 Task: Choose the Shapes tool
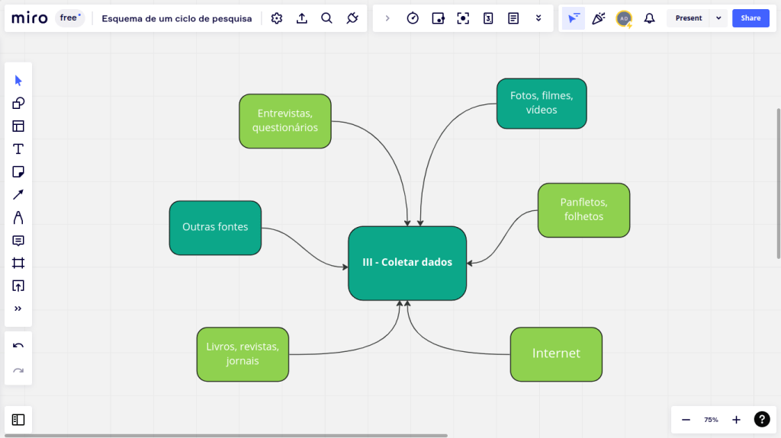pos(18,104)
